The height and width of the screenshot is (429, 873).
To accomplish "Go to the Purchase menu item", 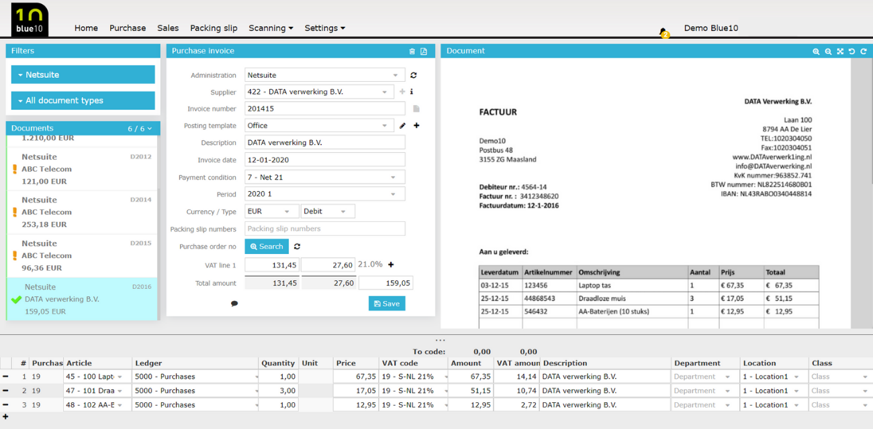I will point(128,28).
